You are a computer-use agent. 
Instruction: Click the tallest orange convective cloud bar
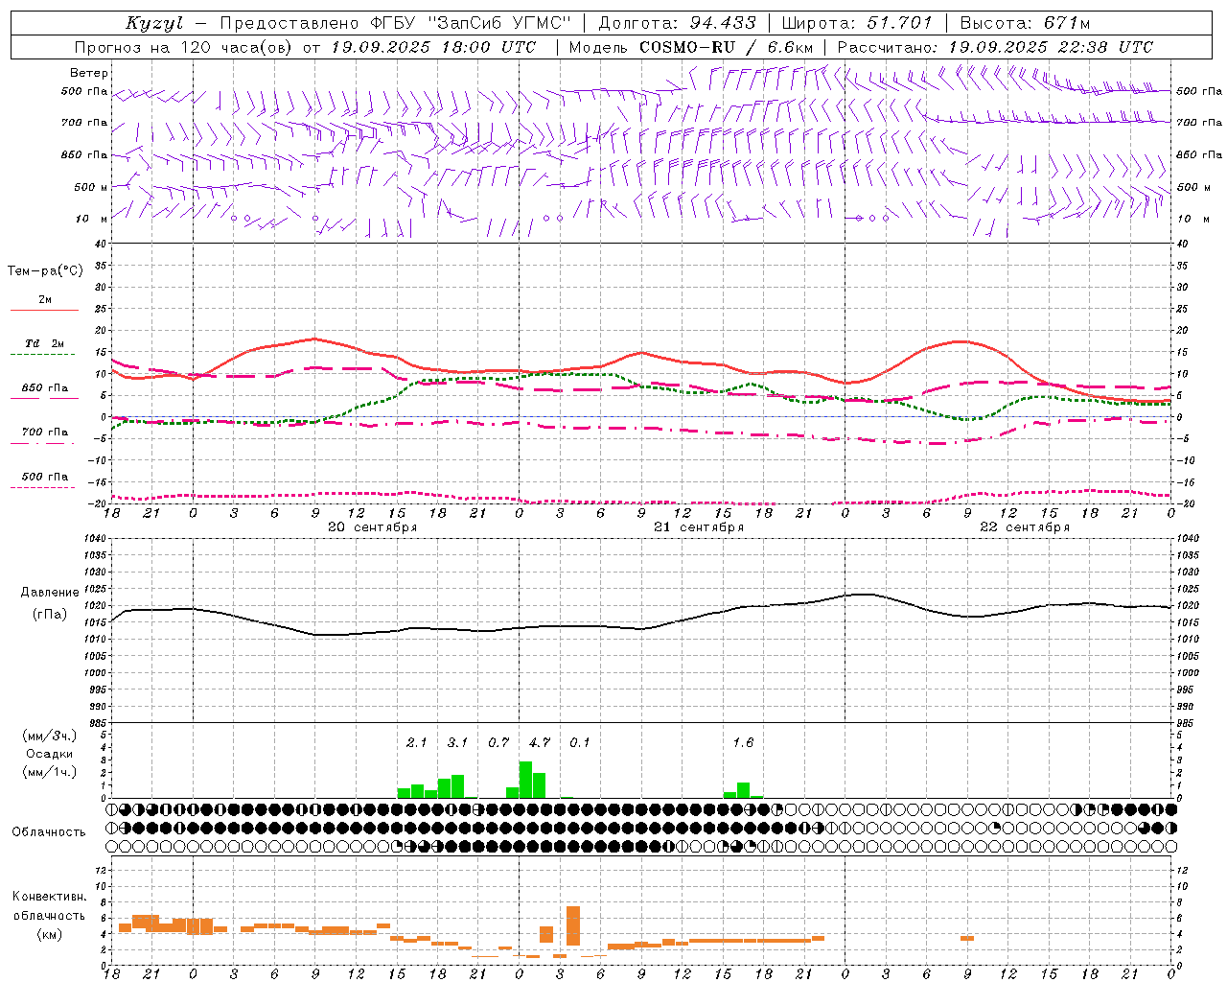[x=573, y=925]
